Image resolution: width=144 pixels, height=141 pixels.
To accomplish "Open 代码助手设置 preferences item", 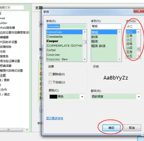I will [8, 42].
